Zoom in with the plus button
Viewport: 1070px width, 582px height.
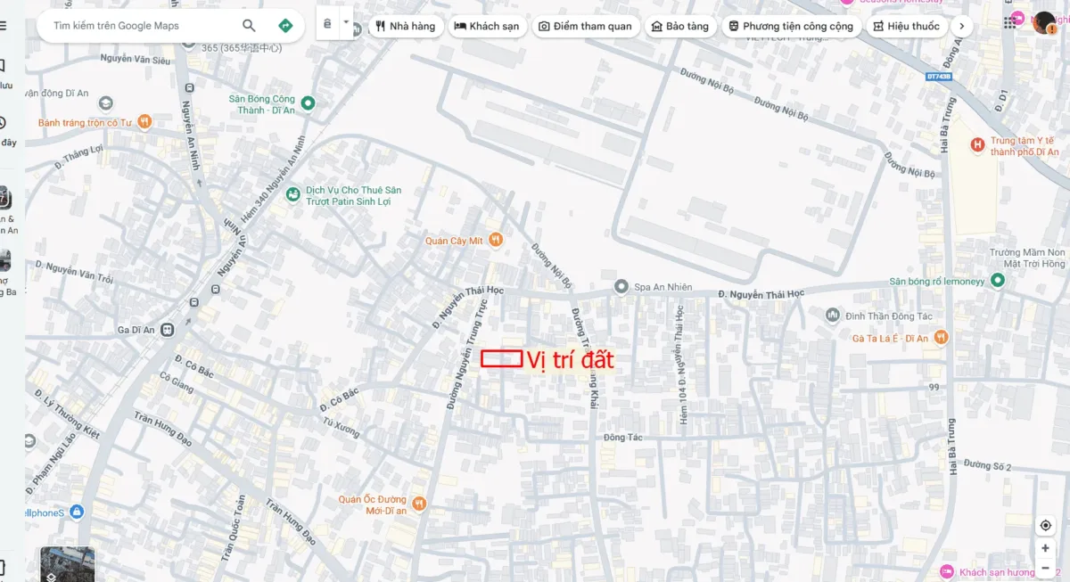coord(1045,548)
